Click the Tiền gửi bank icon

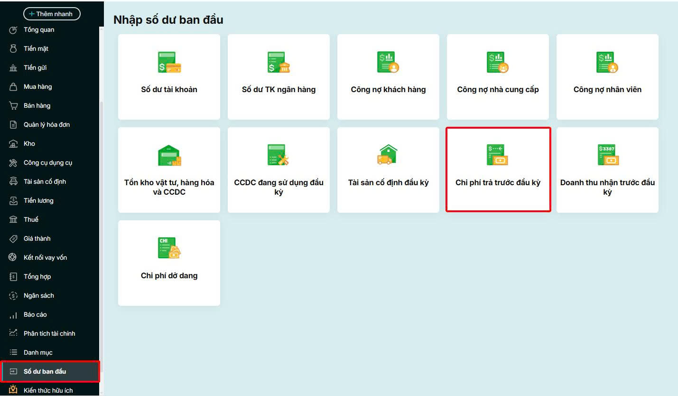[x=13, y=68]
